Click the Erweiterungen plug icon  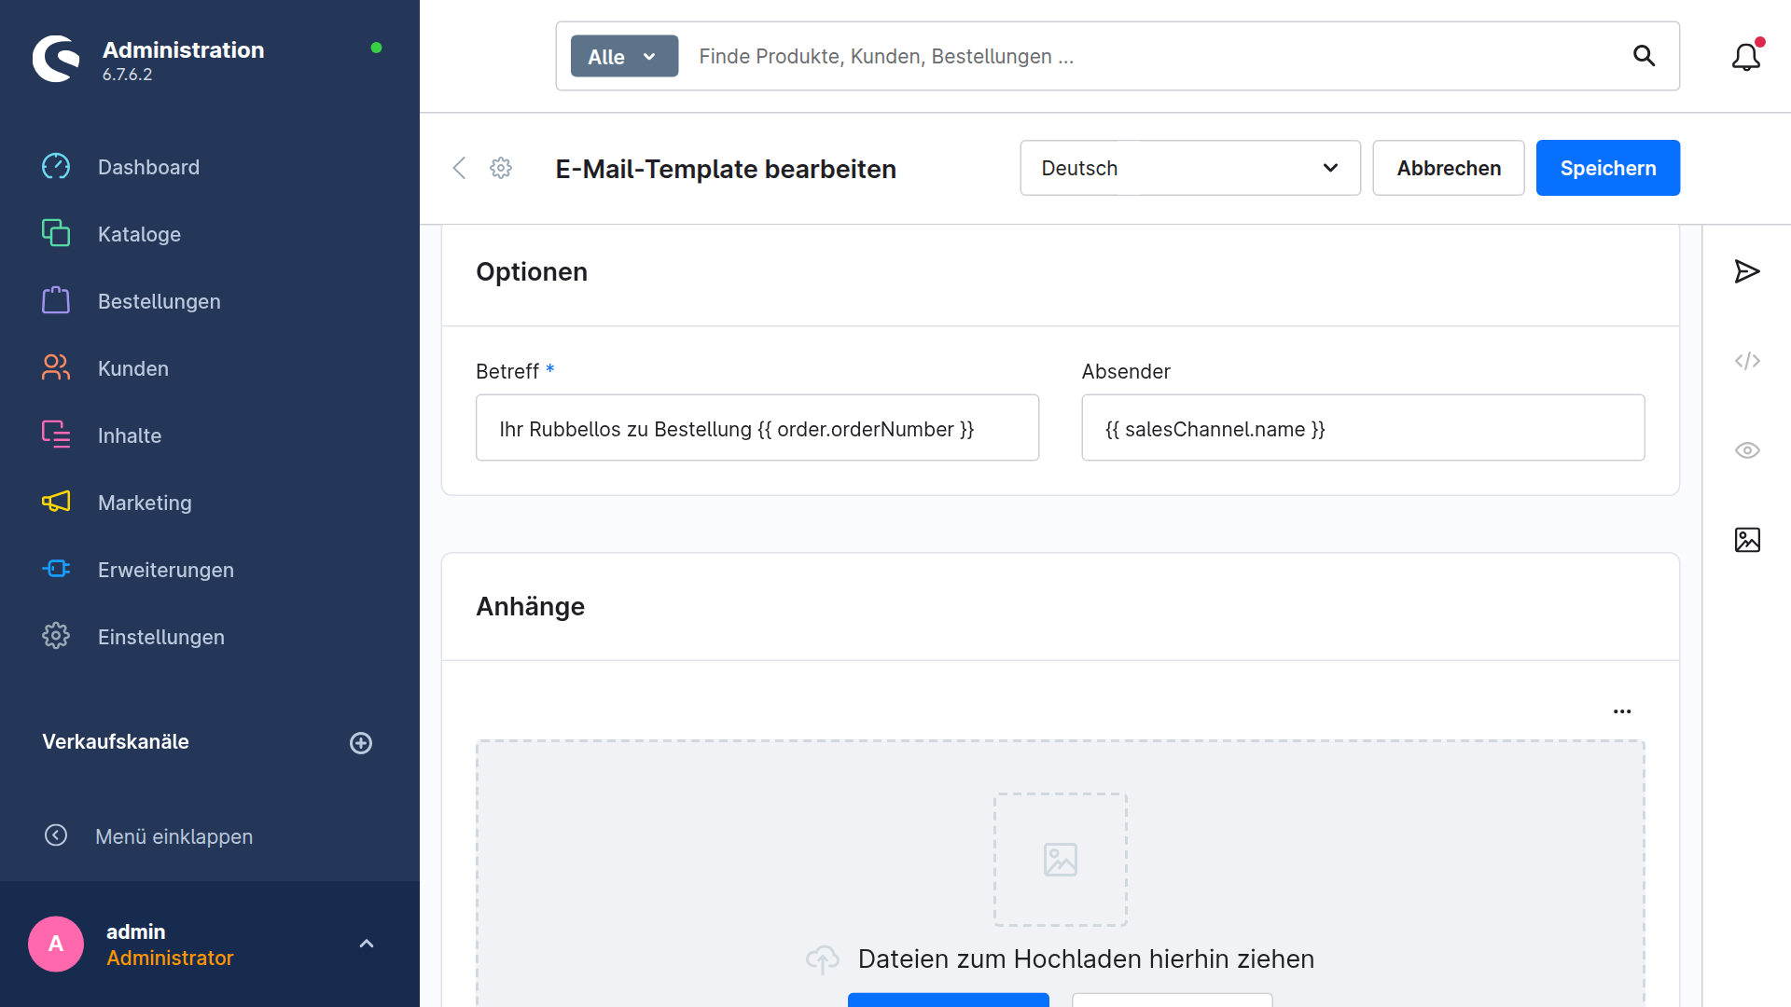[x=56, y=569]
